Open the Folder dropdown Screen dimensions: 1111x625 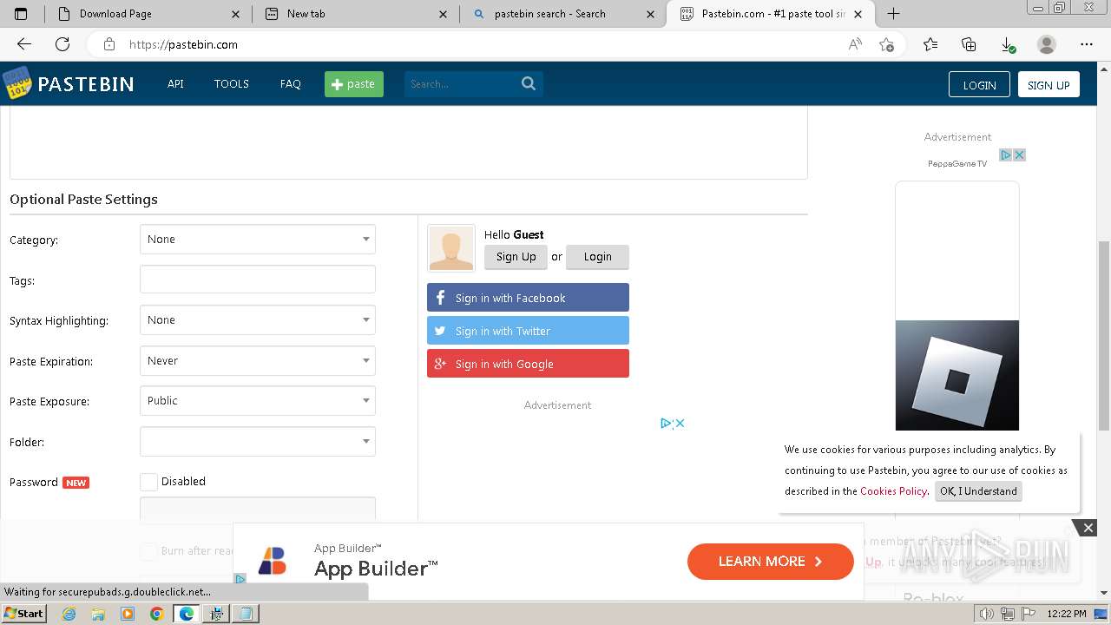258,442
